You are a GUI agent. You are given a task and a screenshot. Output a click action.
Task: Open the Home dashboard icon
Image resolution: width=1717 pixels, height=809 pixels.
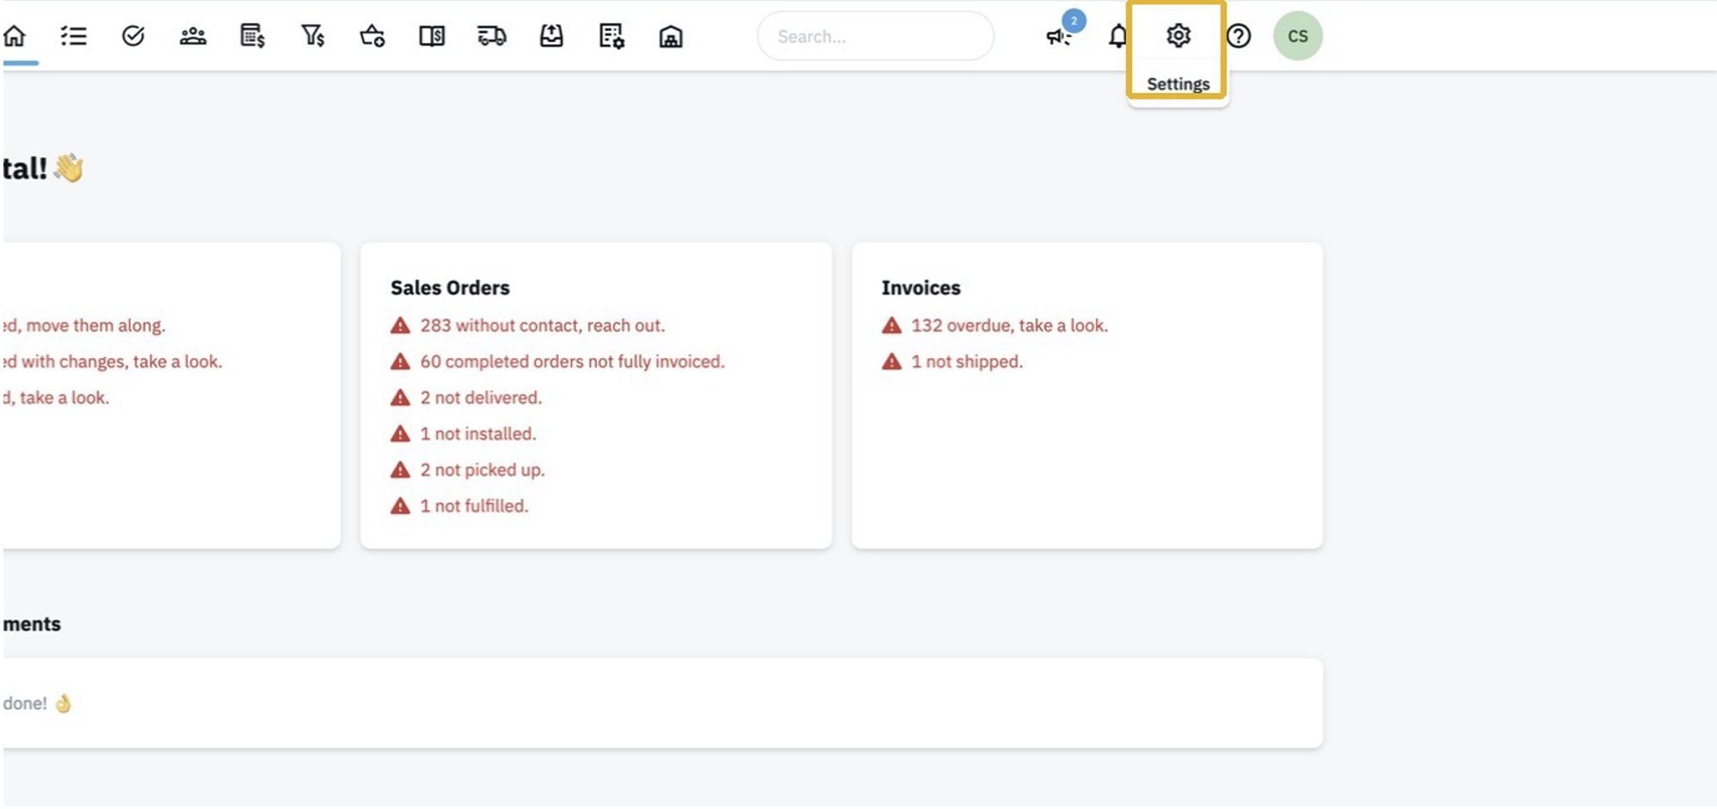click(15, 36)
